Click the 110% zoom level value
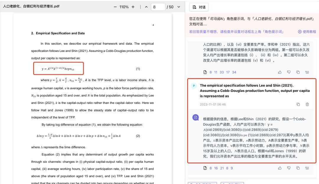The height and width of the screenshot is (184, 319). pos(124,7)
